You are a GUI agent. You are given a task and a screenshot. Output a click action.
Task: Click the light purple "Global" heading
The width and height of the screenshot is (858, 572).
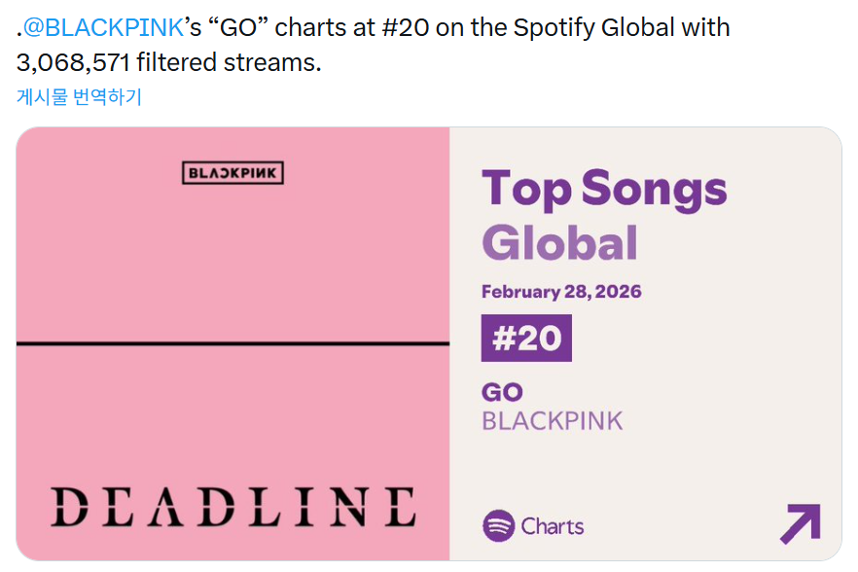(x=559, y=243)
